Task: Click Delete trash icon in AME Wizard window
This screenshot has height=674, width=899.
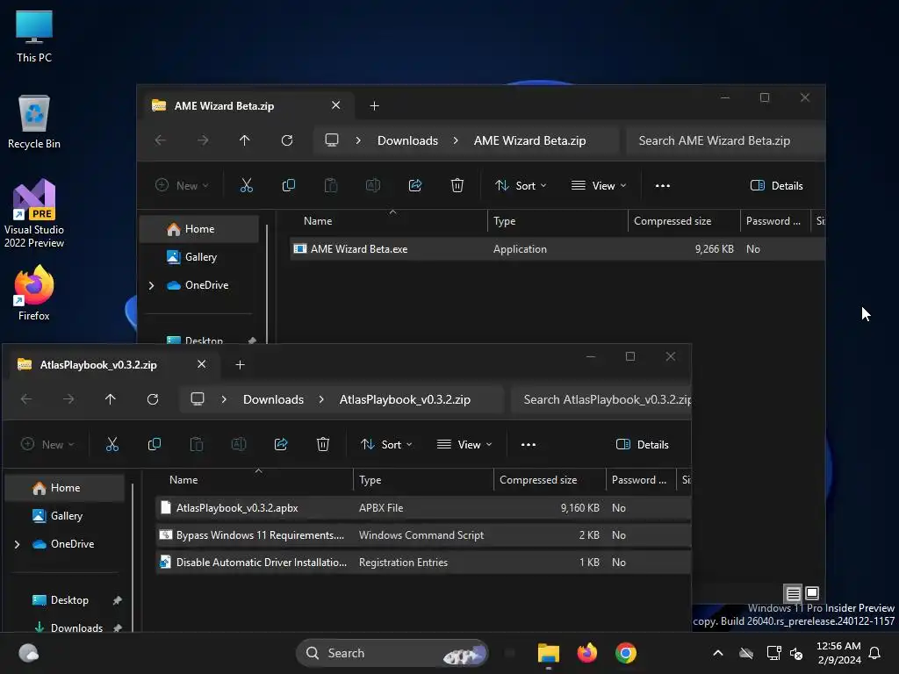Action: (457, 185)
